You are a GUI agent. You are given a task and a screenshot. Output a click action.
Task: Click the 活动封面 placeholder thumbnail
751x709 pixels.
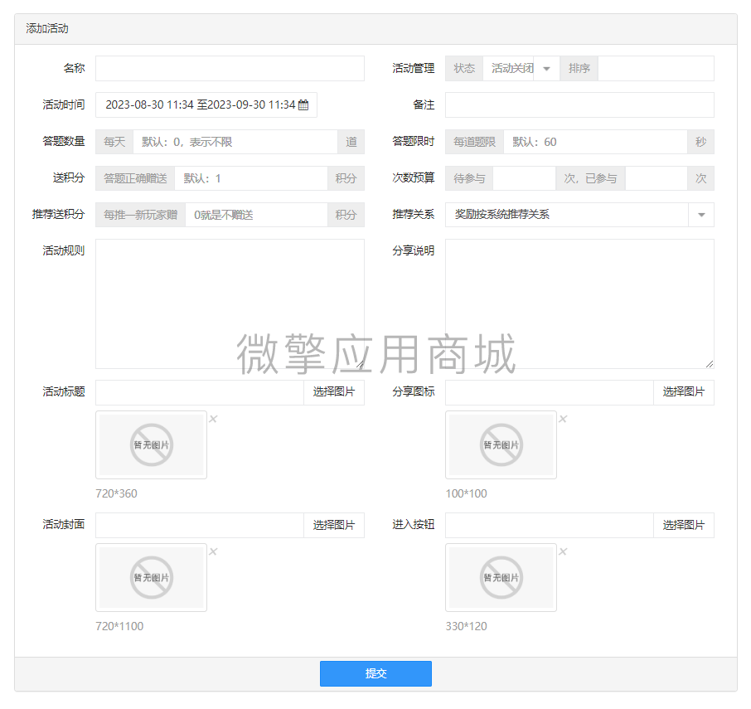click(x=152, y=577)
